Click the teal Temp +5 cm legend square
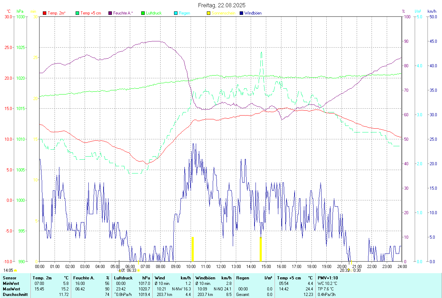 coord(77,13)
